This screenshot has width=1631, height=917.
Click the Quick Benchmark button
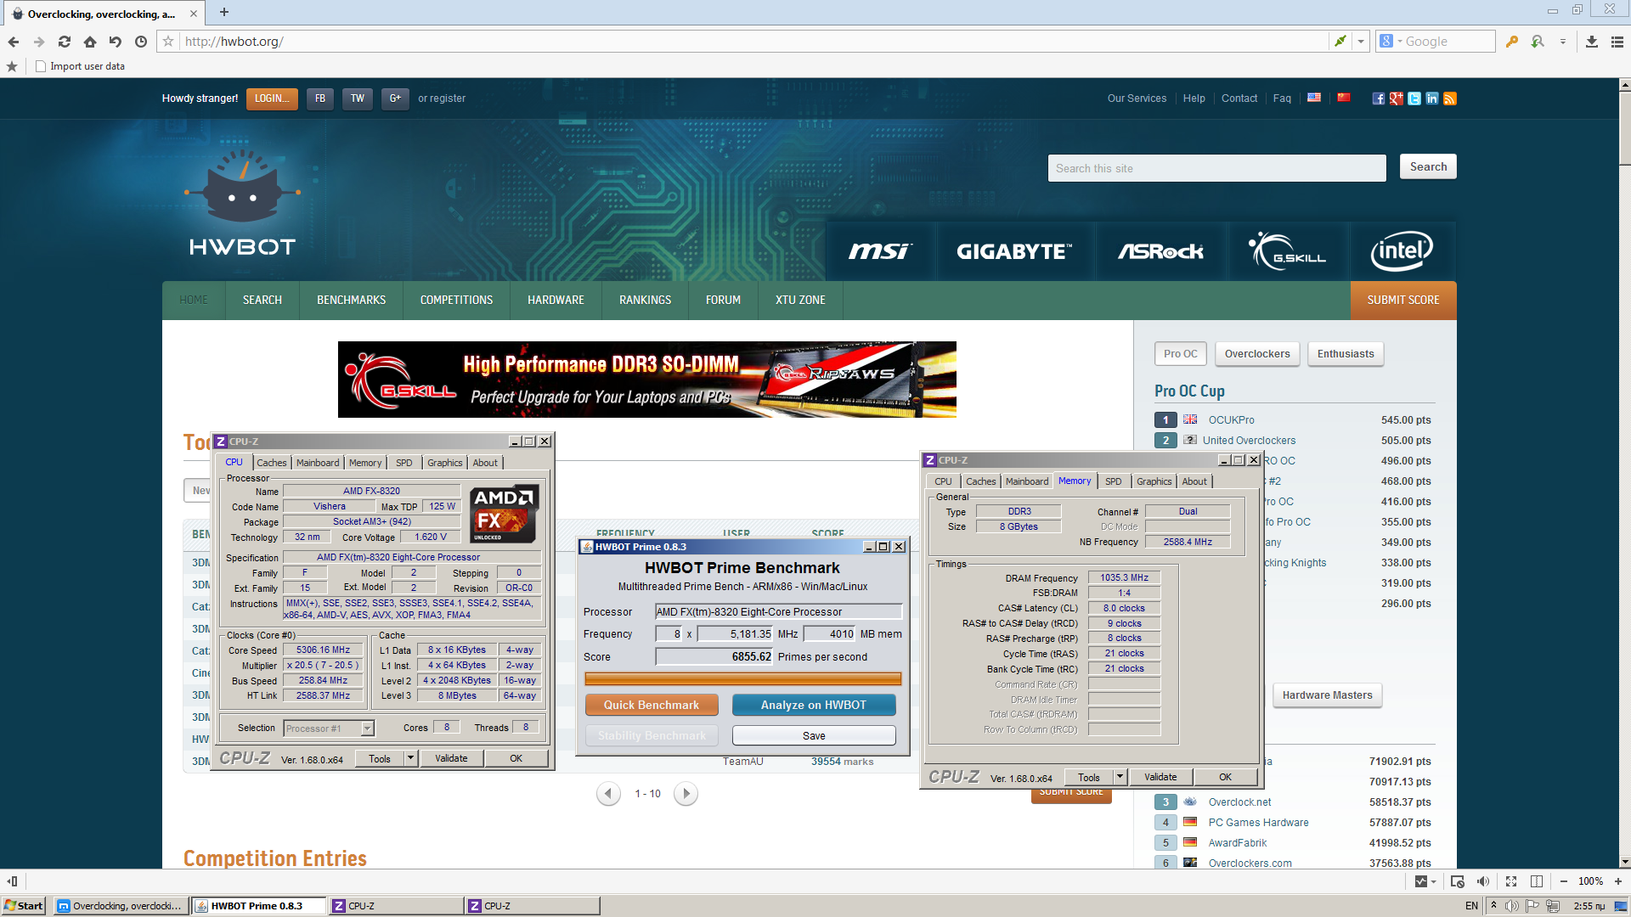coord(652,706)
